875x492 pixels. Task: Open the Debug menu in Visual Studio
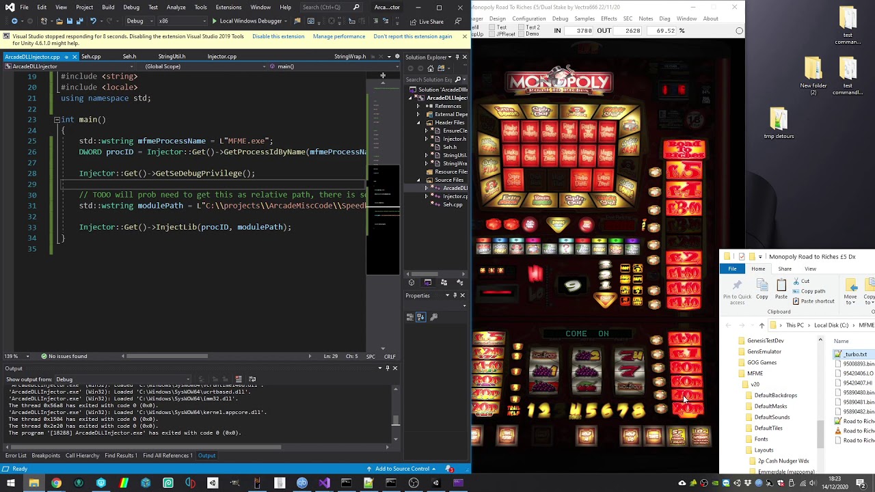[x=131, y=7]
